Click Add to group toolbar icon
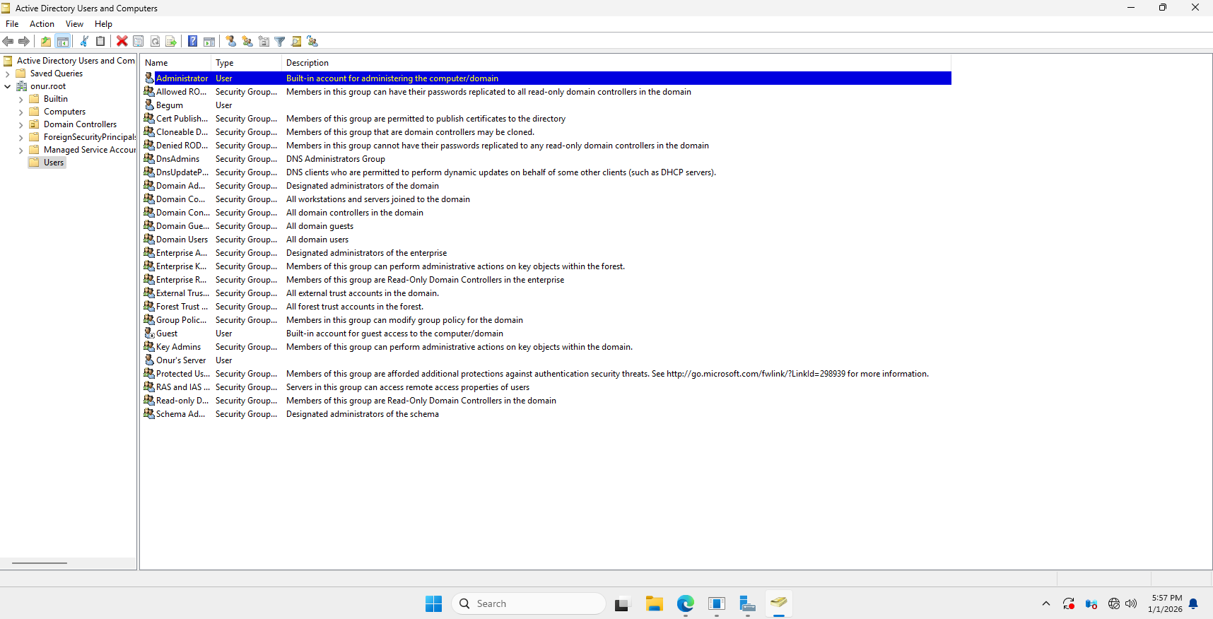This screenshot has height=619, width=1213. click(x=312, y=42)
